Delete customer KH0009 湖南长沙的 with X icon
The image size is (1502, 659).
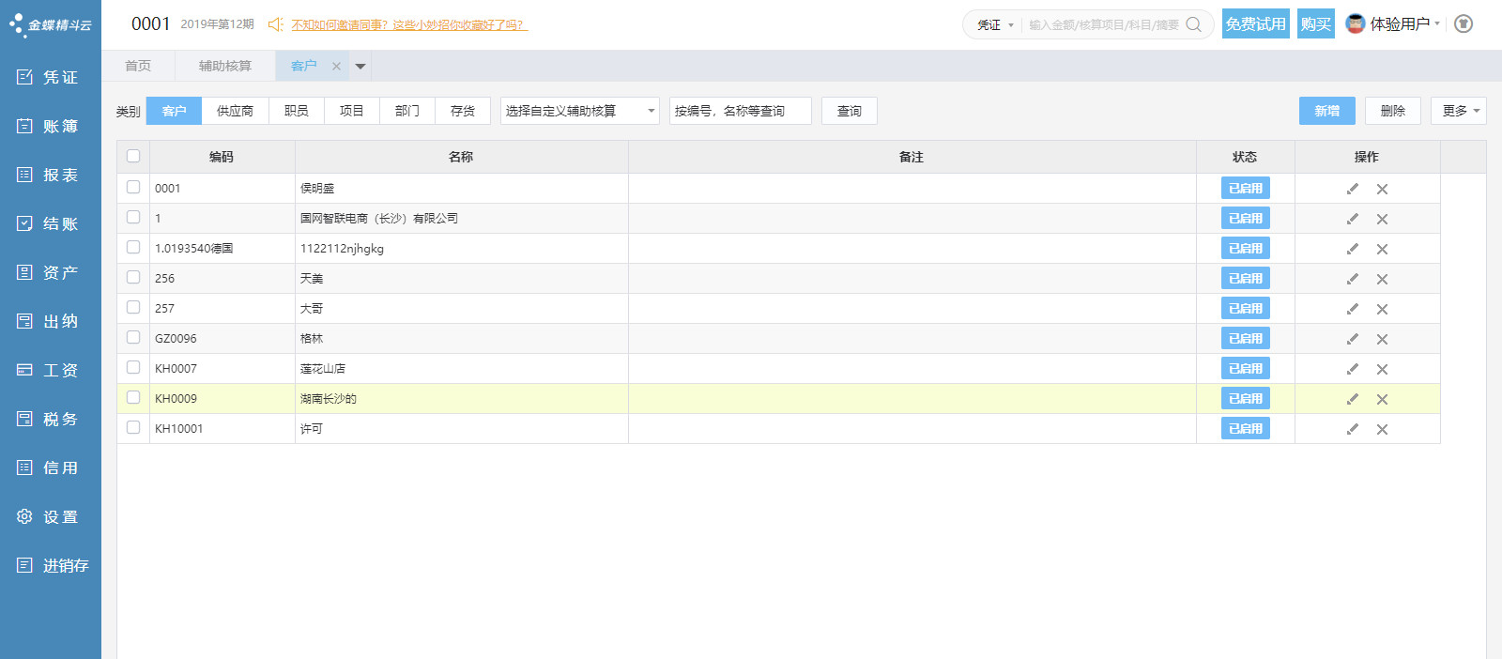tap(1382, 399)
